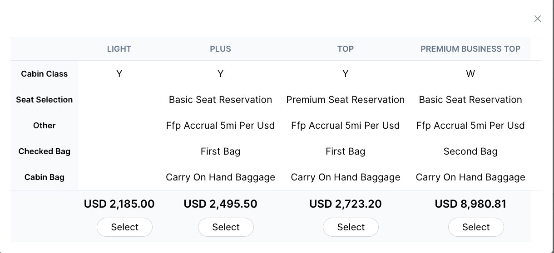The image size is (554, 253).
Task: Click the Premium Seat Reservation cell
Action: (346, 100)
